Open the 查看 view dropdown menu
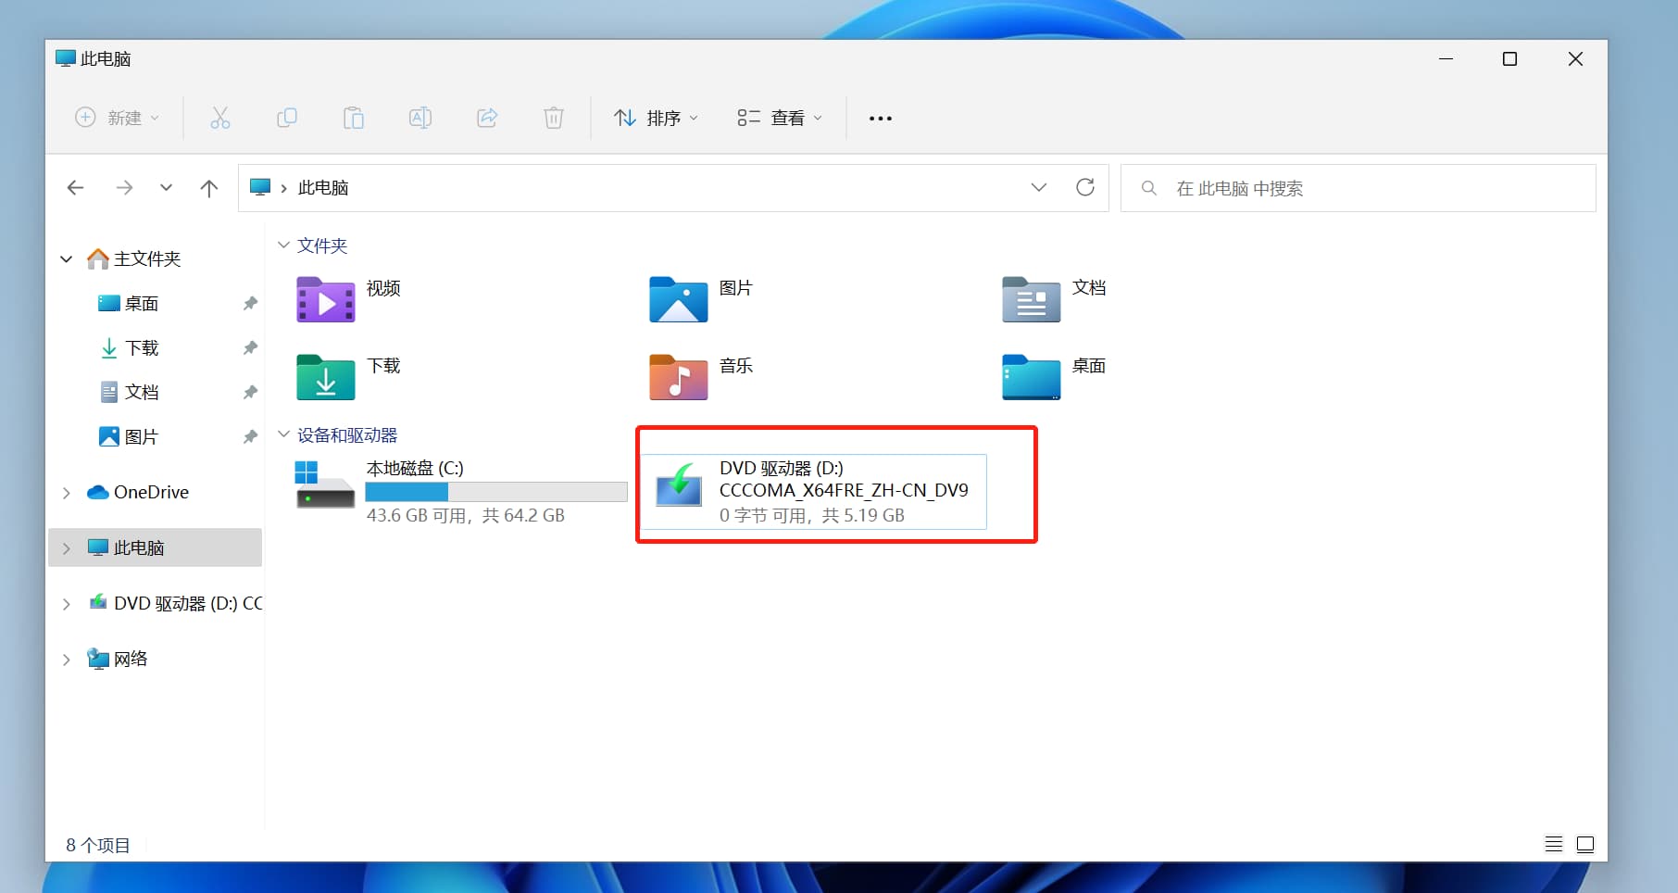This screenshot has width=1678, height=893. tap(780, 118)
